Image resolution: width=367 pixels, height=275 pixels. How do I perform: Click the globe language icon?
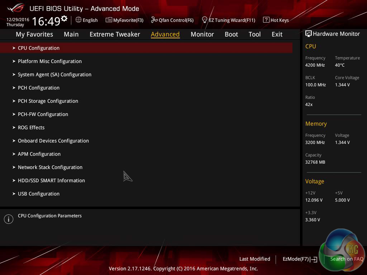click(78, 20)
